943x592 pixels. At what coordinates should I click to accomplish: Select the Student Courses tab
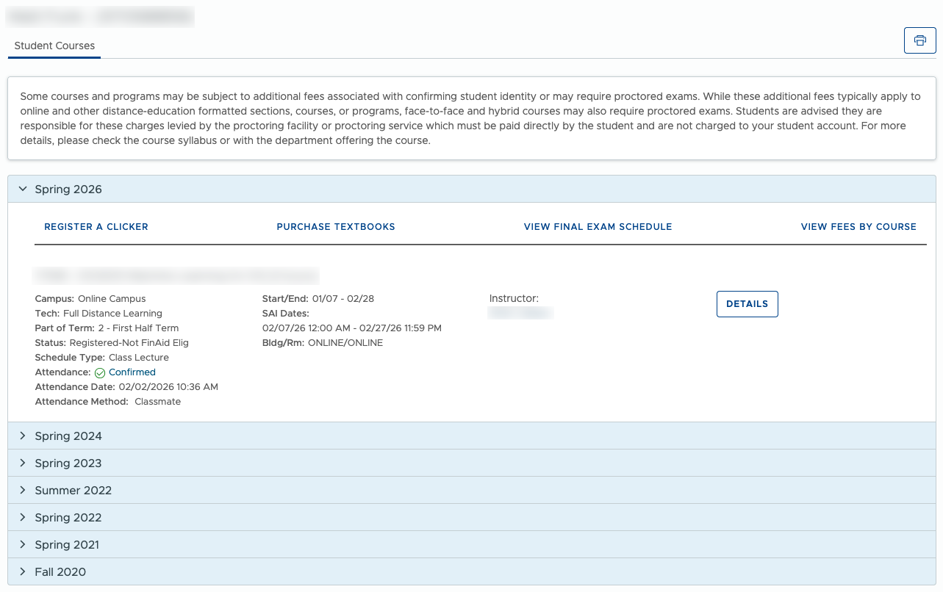tap(54, 46)
